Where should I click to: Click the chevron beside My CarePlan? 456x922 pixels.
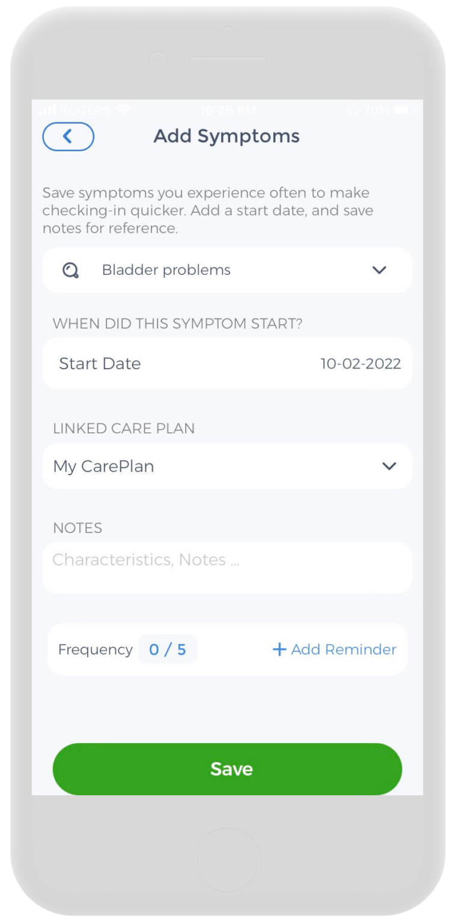point(389,466)
